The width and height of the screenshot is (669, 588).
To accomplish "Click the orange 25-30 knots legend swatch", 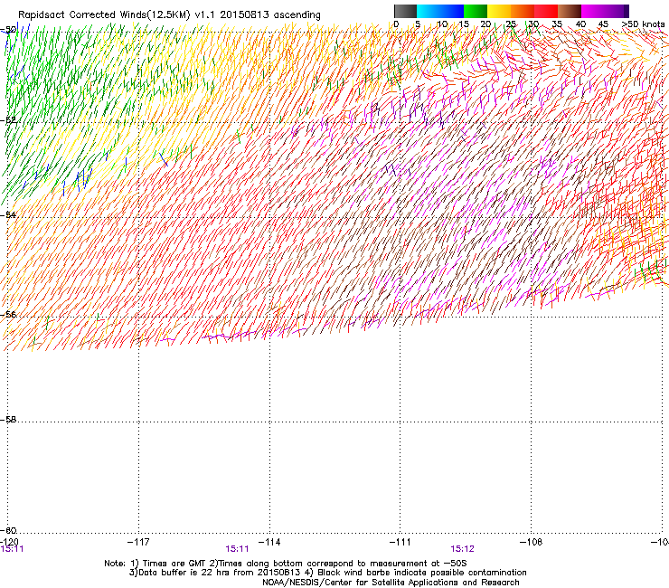I will pos(523,11).
